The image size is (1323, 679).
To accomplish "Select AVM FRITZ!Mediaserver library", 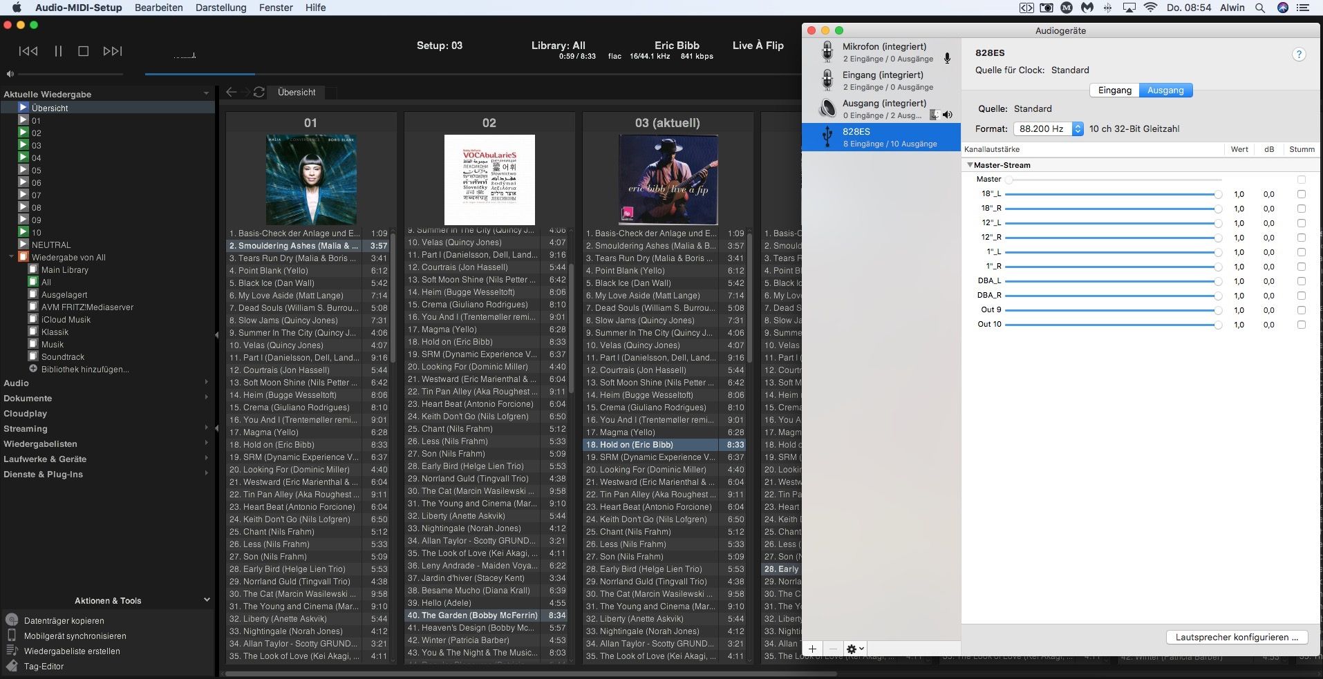I will coord(87,307).
